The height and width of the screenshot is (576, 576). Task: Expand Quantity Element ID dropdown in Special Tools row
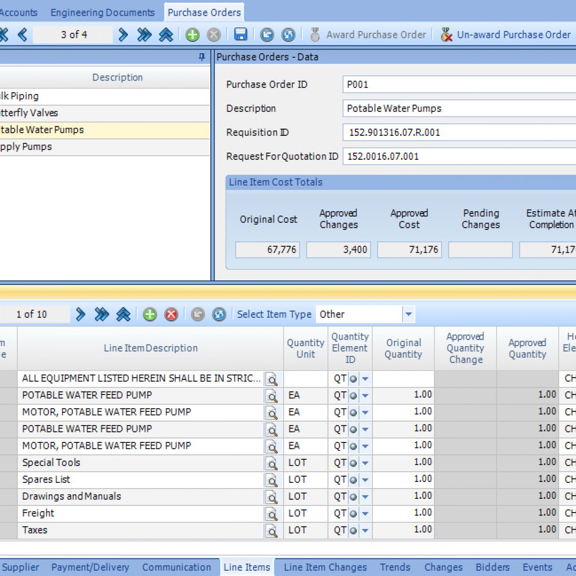365,463
